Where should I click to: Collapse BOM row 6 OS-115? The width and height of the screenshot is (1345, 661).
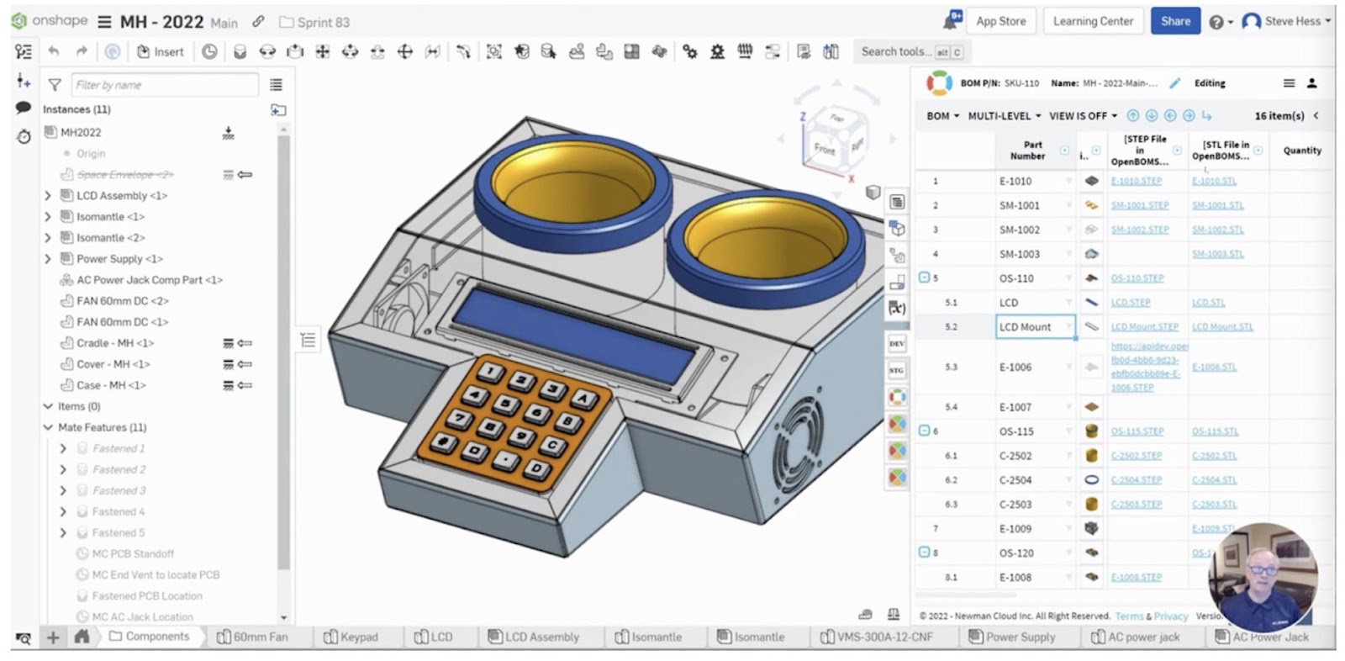pos(924,431)
